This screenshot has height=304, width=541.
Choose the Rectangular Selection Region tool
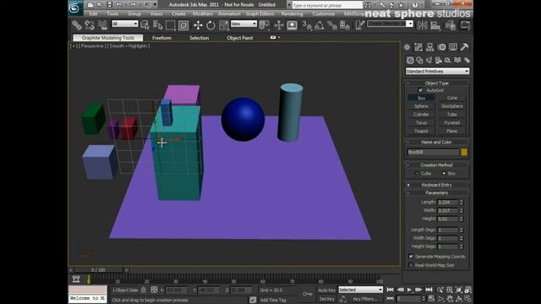[x=171, y=25]
